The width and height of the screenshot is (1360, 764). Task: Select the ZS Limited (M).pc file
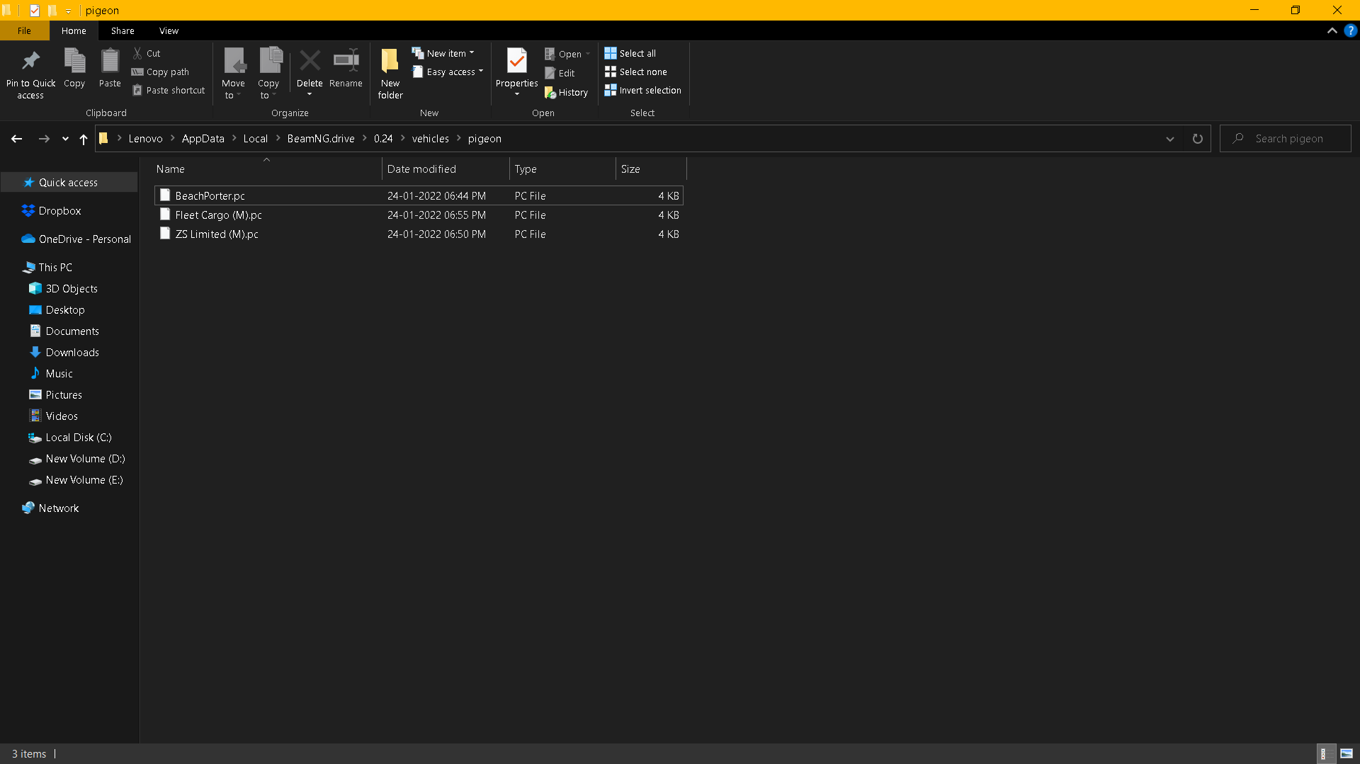point(419,234)
